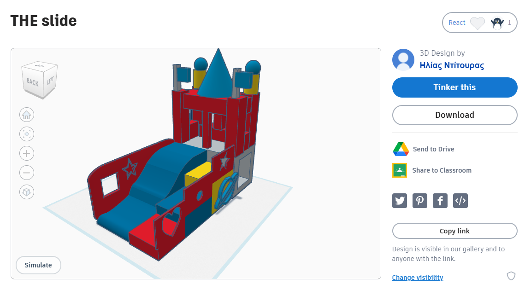The width and height of the screenshot is (525, 284).
Task: Zoom out with the minus icon
Action: [27, 173]
